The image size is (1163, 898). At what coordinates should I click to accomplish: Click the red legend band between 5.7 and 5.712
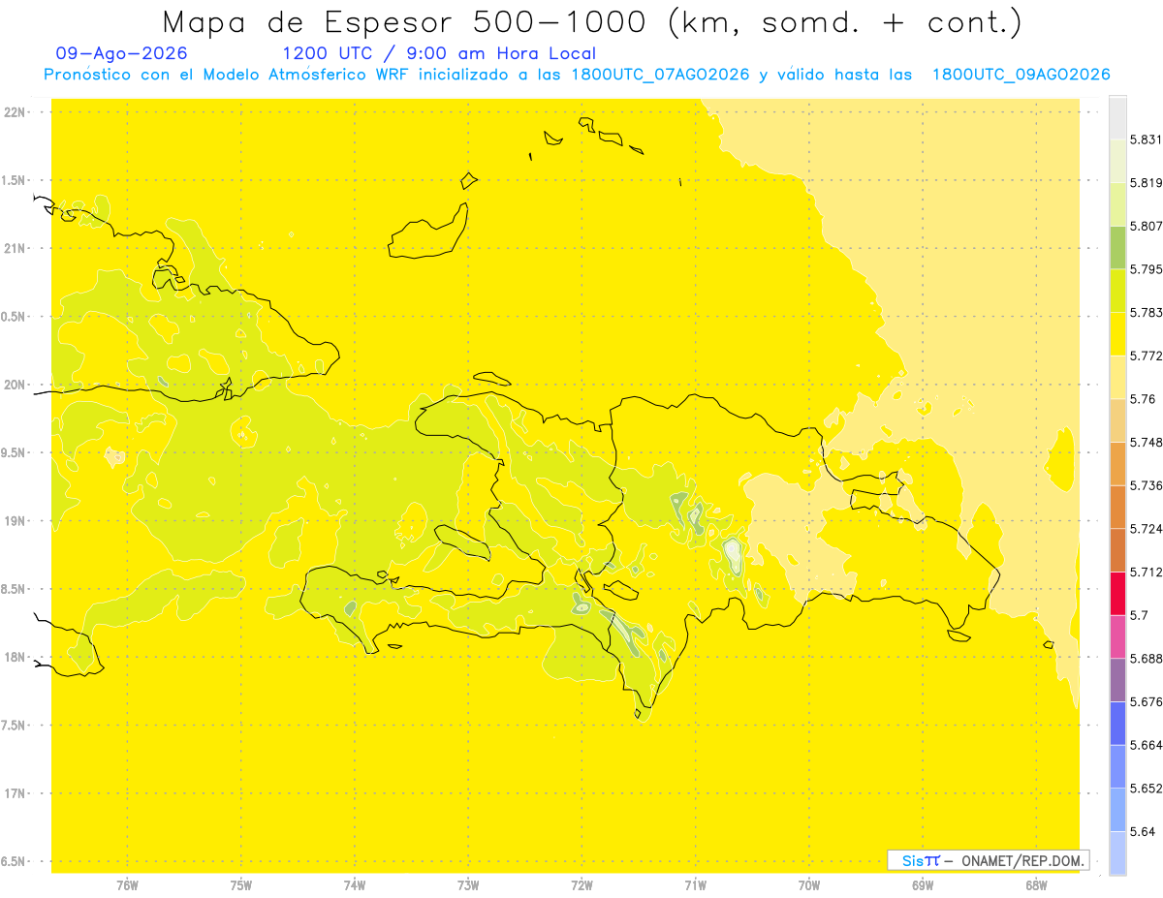pos(1117,593)
